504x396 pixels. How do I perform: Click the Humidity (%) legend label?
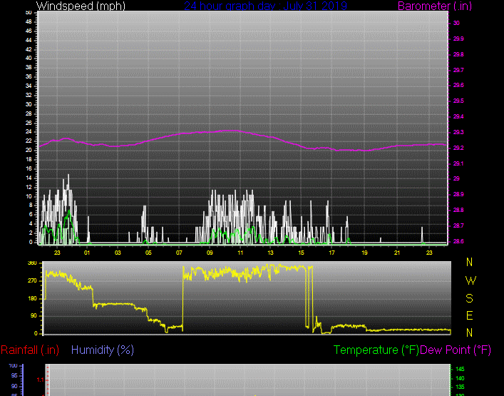click(103, 350)
